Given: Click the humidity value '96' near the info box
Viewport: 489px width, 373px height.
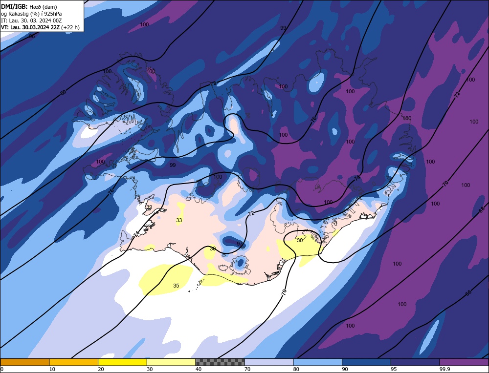Looking at the screenshot, I should 32,37.
